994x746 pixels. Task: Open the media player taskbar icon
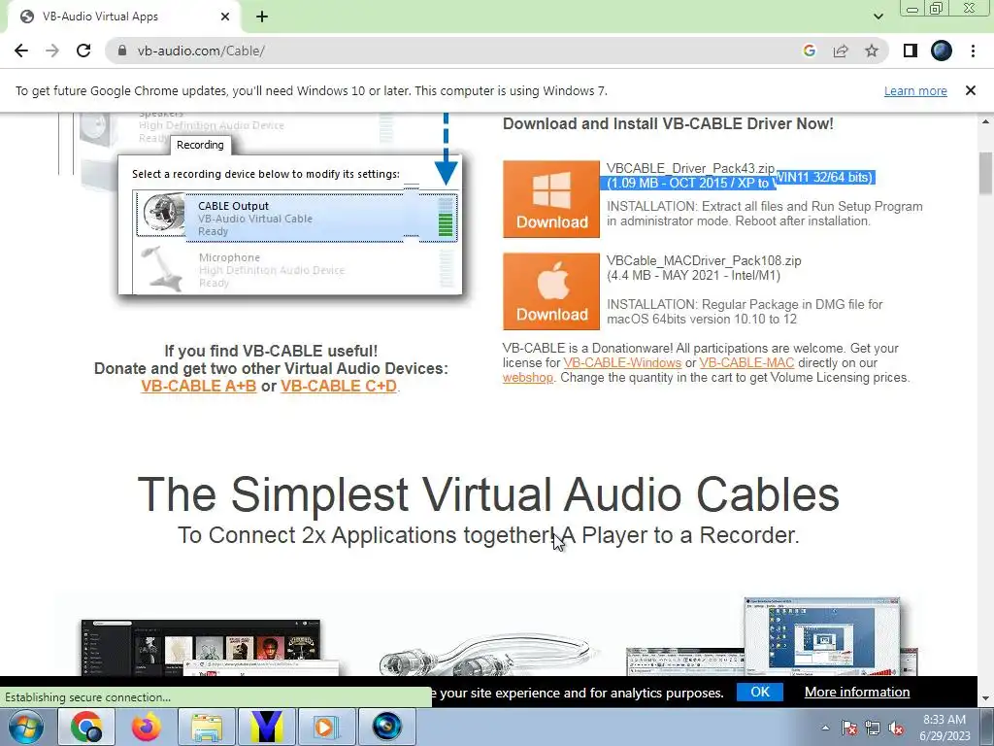(326, 727)
